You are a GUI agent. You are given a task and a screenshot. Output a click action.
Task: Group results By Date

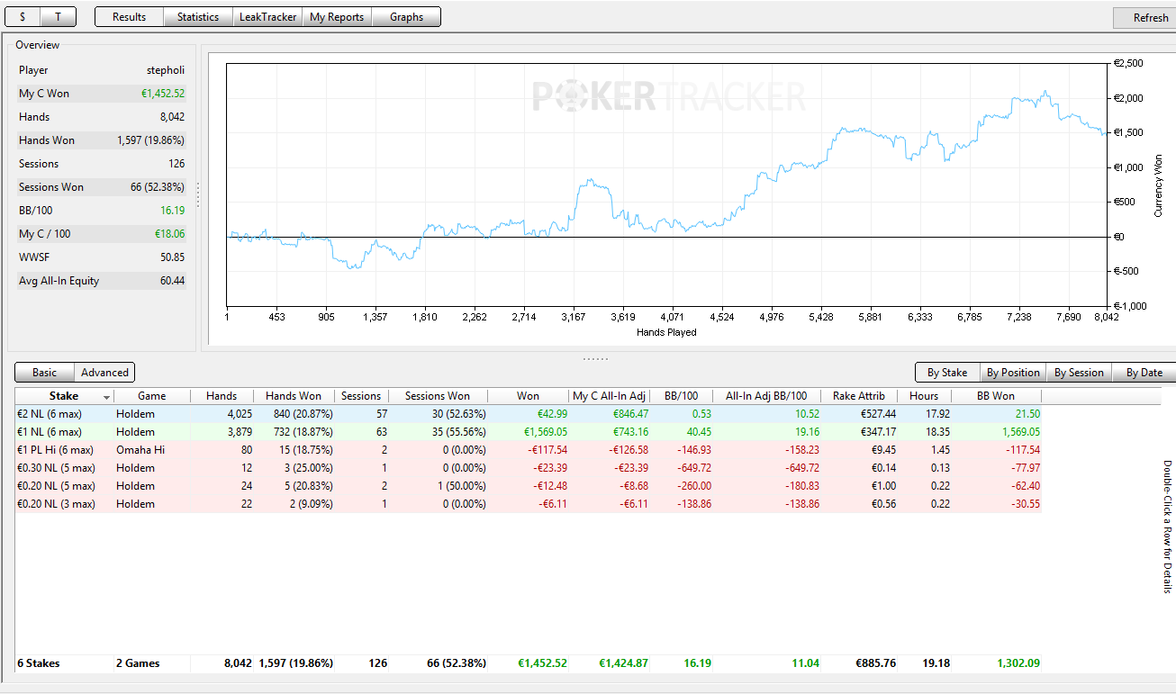[1144, 373]
